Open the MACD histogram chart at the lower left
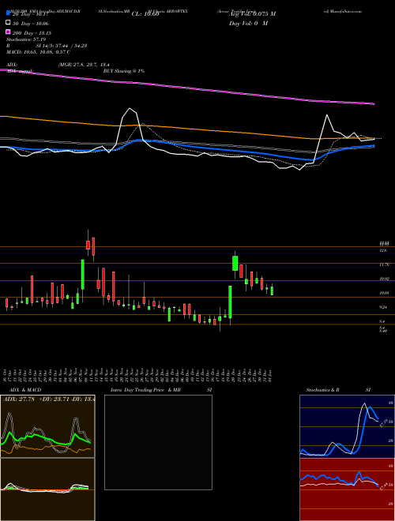Image resolution: width=395 pixels, height=521 pixels. (x=47, y=489)
